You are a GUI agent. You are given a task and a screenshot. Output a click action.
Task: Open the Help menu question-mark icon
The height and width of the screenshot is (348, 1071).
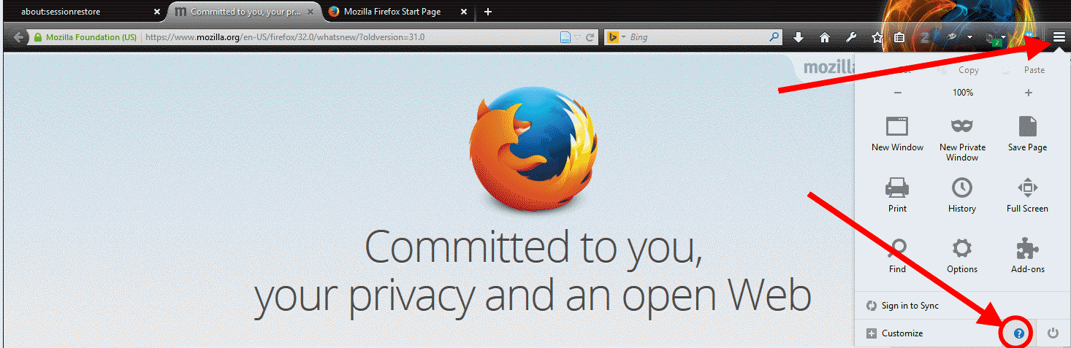[1019, 333]
